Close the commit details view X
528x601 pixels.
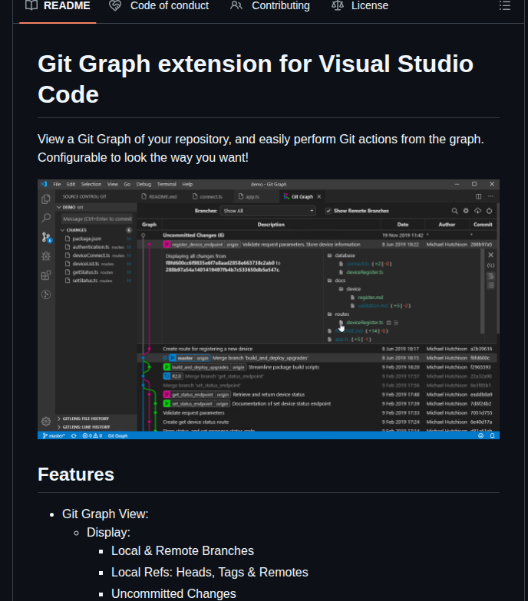pyautogui.click(x=490, y=255)
